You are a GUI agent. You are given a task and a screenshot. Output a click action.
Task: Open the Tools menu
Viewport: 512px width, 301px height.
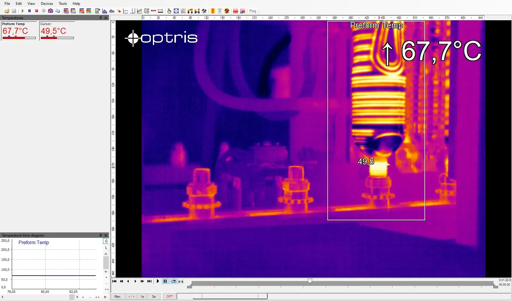(63, 4)
